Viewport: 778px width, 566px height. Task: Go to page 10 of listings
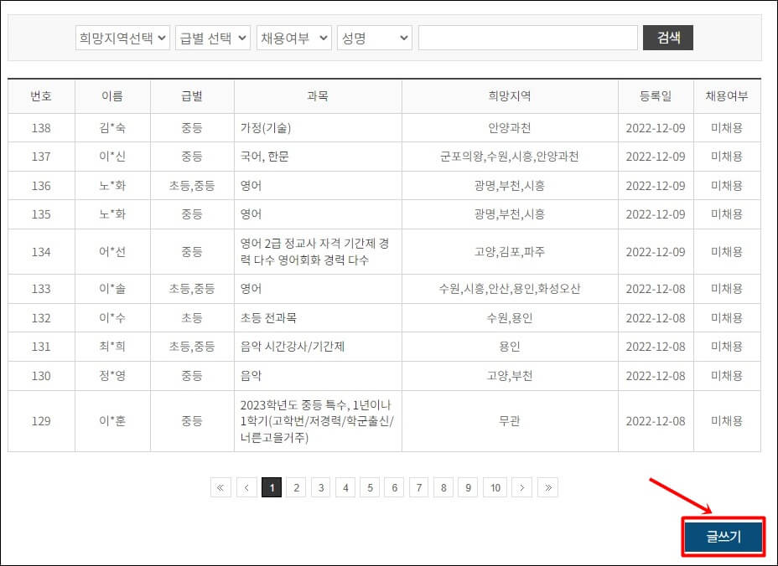(x=495, y=486)
